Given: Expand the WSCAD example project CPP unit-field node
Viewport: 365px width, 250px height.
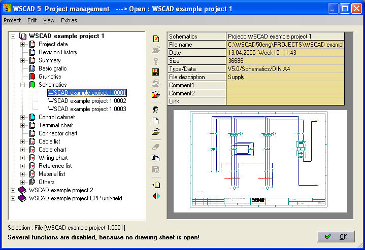Looking at the screenshot, I should click(x=13, y=198).
